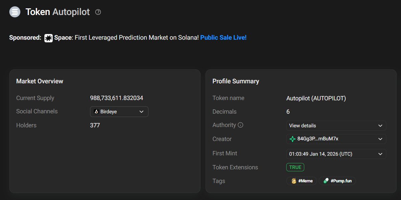
Task: Click the holders count 377
Action: click(x=95, y=126)
